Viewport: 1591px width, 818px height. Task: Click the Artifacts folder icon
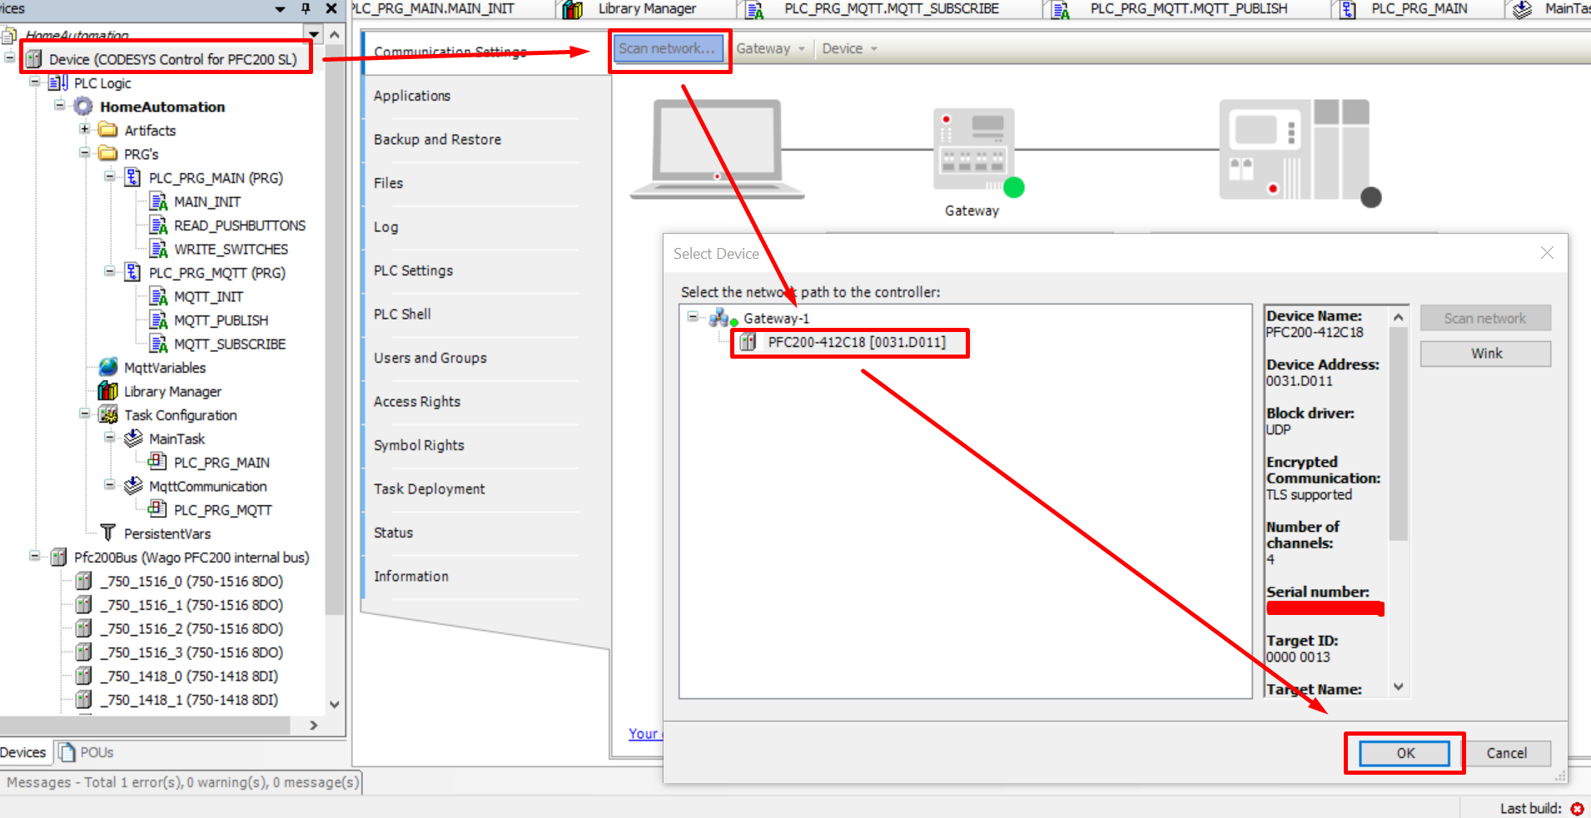point(107,130)
